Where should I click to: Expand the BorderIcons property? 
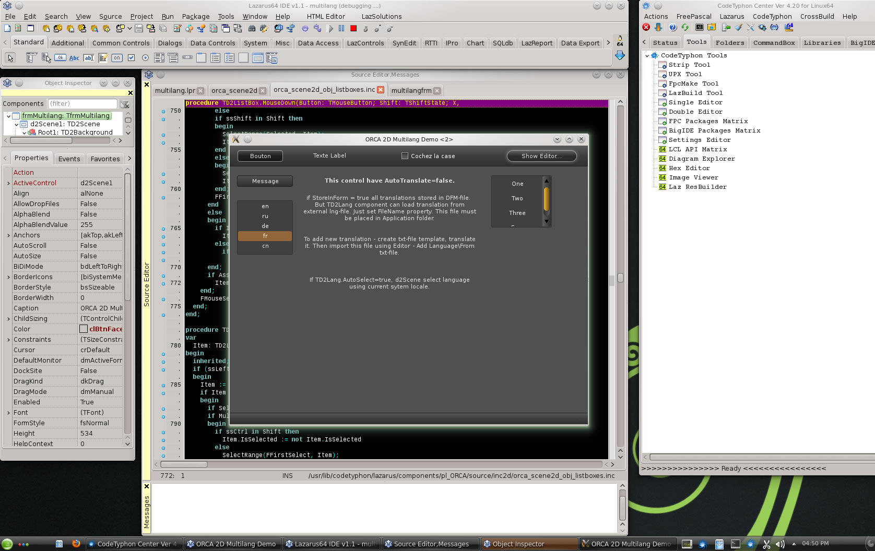pyautogui.click(x=8, y=277)
